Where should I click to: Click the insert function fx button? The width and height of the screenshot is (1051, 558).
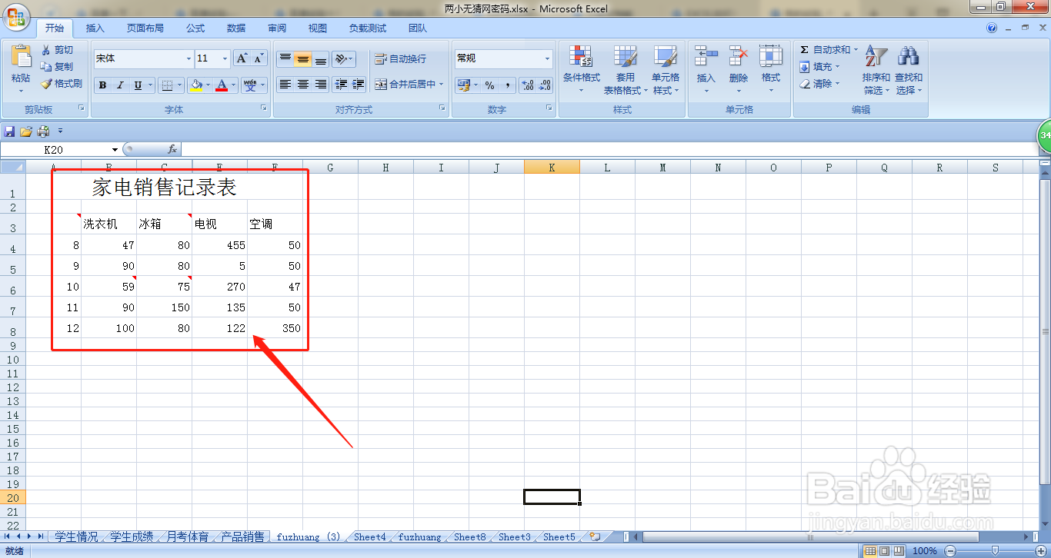(172, 149)
